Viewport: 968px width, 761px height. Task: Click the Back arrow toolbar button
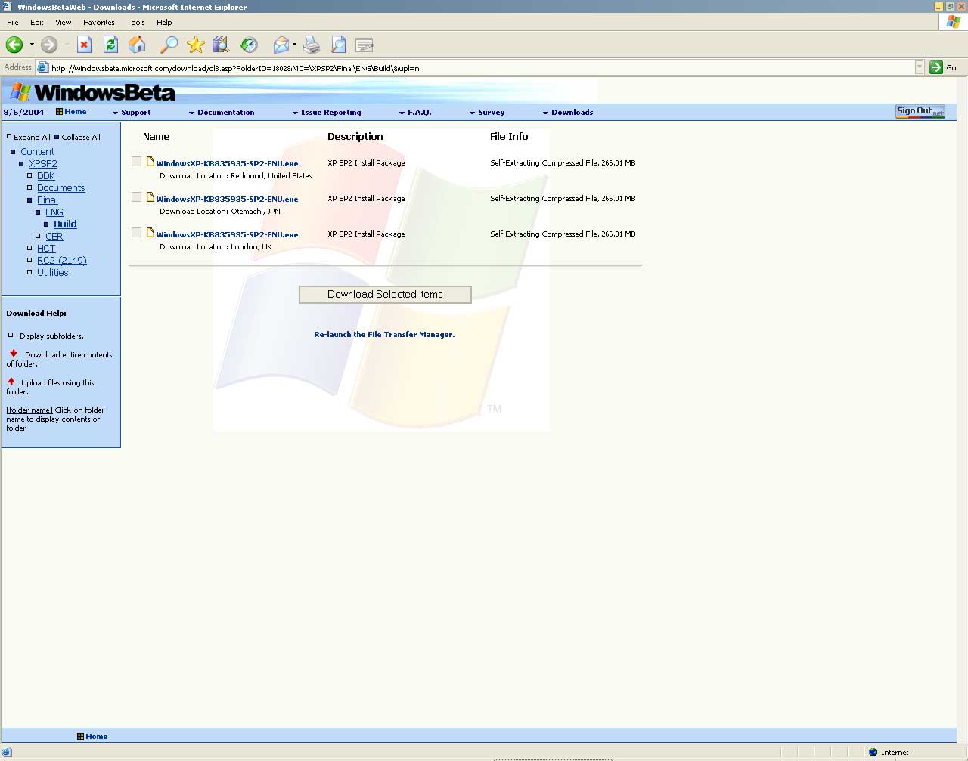tap(14, 45)
